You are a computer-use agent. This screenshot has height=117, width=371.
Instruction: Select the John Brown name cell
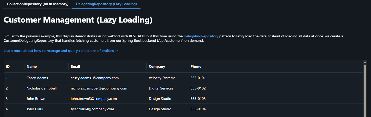(36, 99)
